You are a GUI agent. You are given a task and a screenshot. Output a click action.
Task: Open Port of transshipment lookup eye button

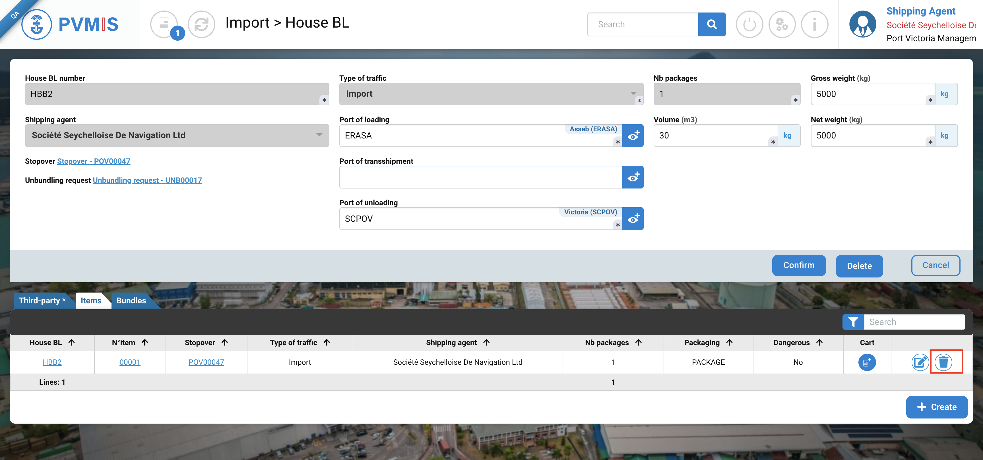[633, 177]
